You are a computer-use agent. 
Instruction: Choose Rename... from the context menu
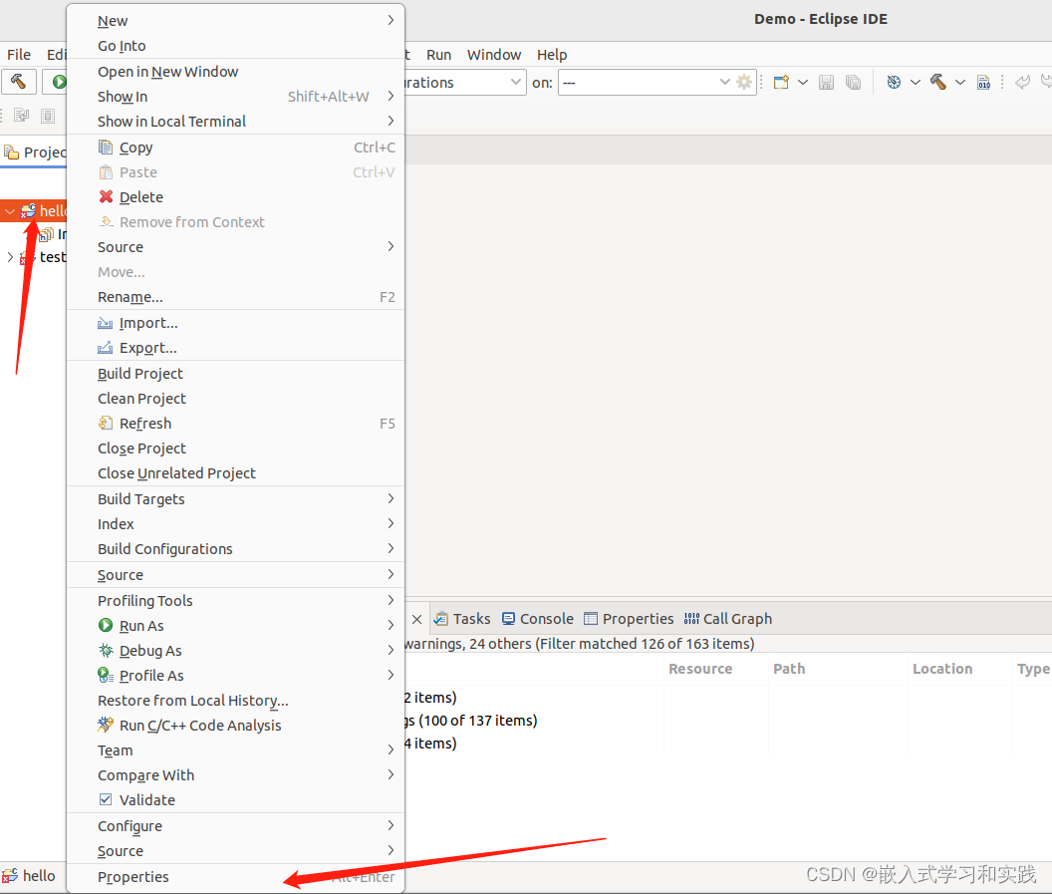click(x=235, y=297)
